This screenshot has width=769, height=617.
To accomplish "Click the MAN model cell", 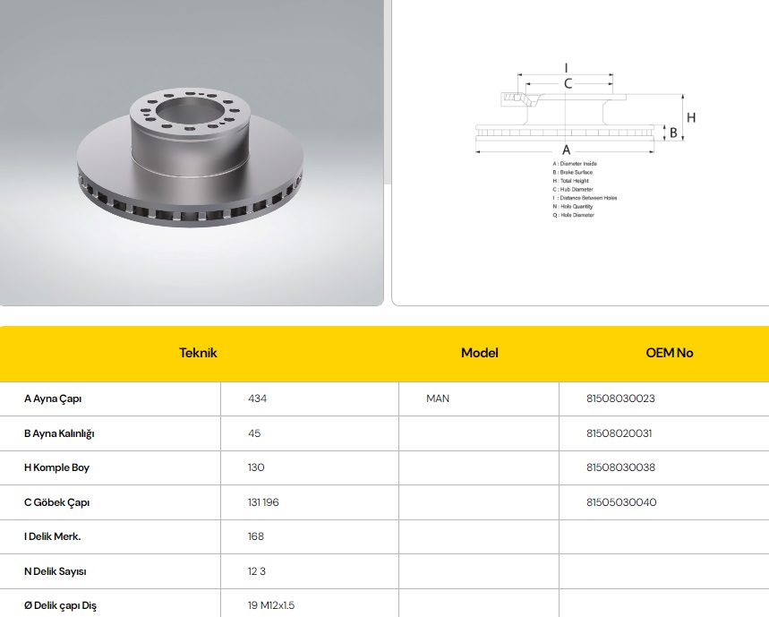I will (438, 398).
